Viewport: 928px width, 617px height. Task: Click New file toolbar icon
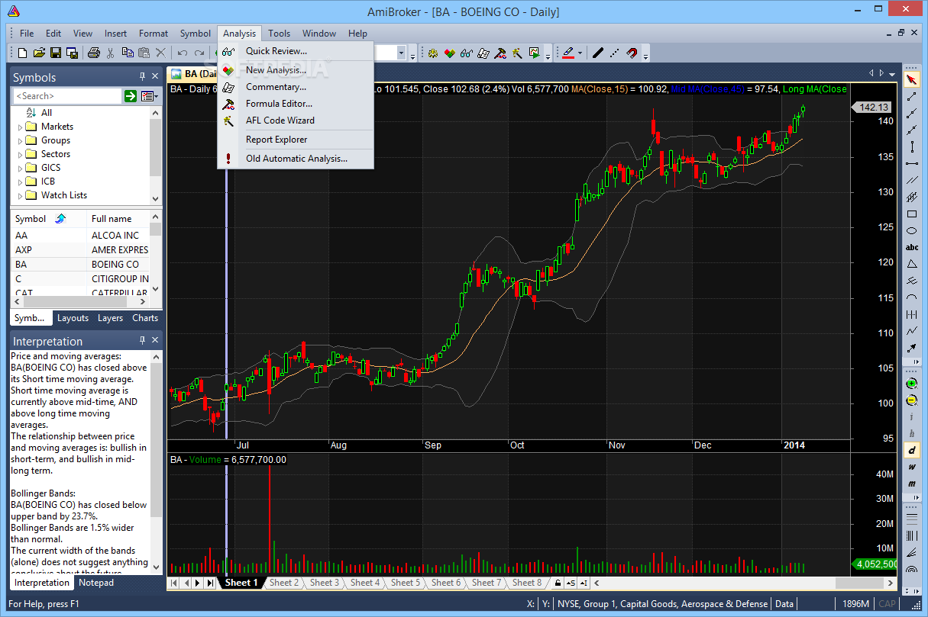(x=22, y=53)
